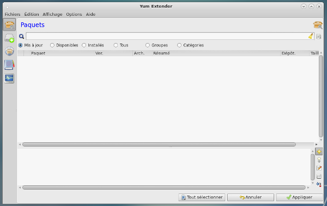327x206 pixels.
Task: Click package list scroll-left arrow
Action: (20, 144)
